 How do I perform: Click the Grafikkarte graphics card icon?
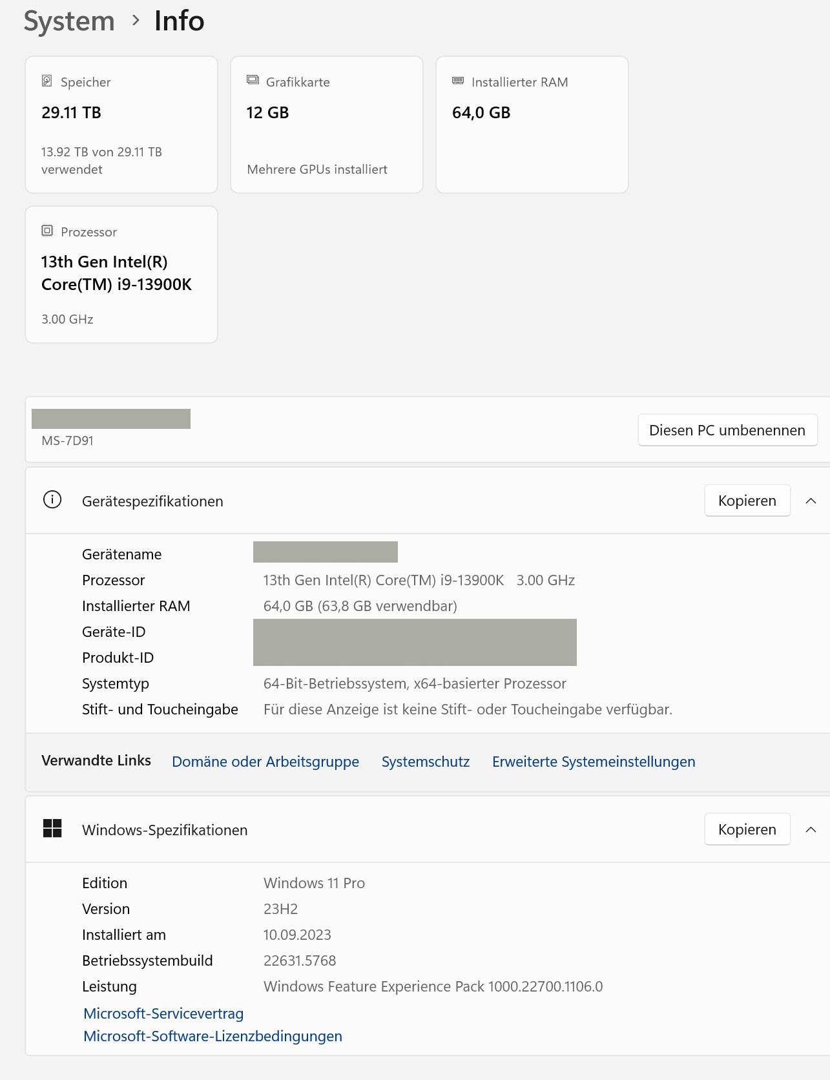pos(253,80)
